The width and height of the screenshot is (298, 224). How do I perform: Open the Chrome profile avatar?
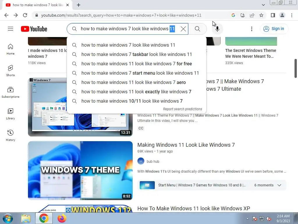(282, 15)
